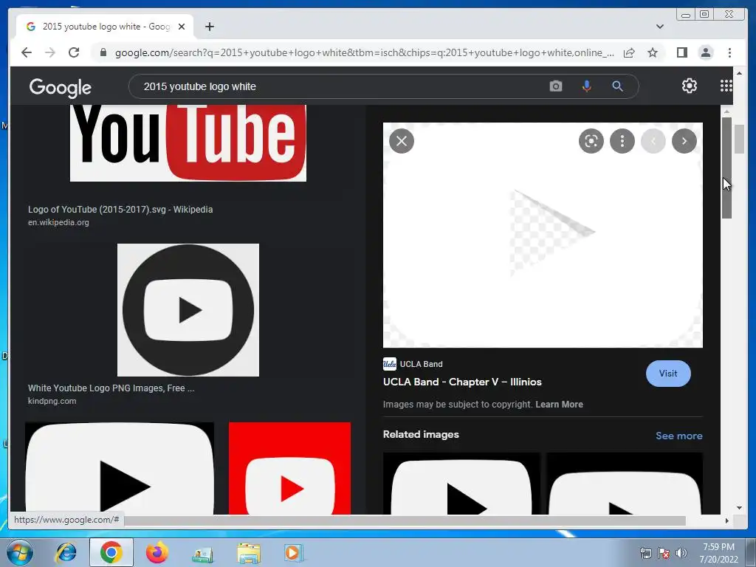
Task: Click the page vertical scrollbar thumb
Action: click(x=740, y=139)
